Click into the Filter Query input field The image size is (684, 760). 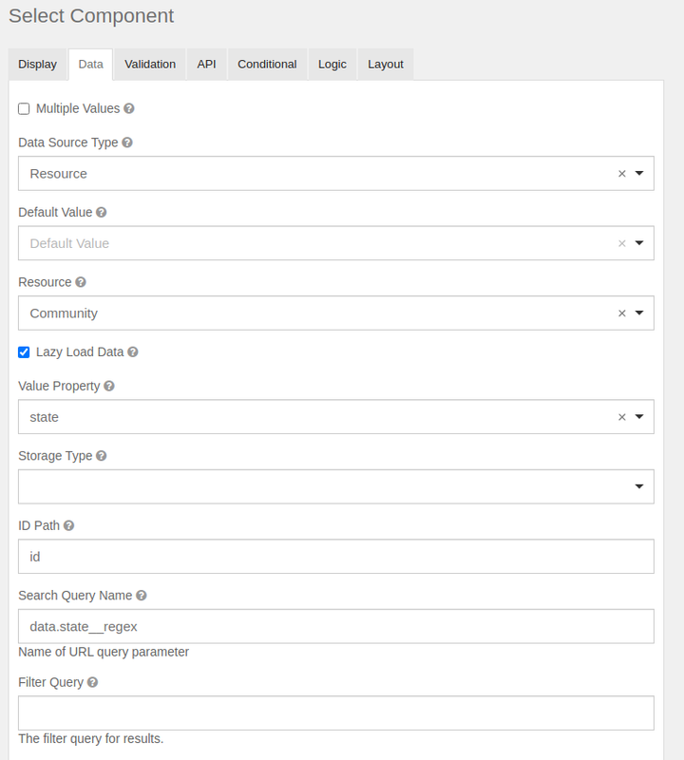(x=336, y=713)
